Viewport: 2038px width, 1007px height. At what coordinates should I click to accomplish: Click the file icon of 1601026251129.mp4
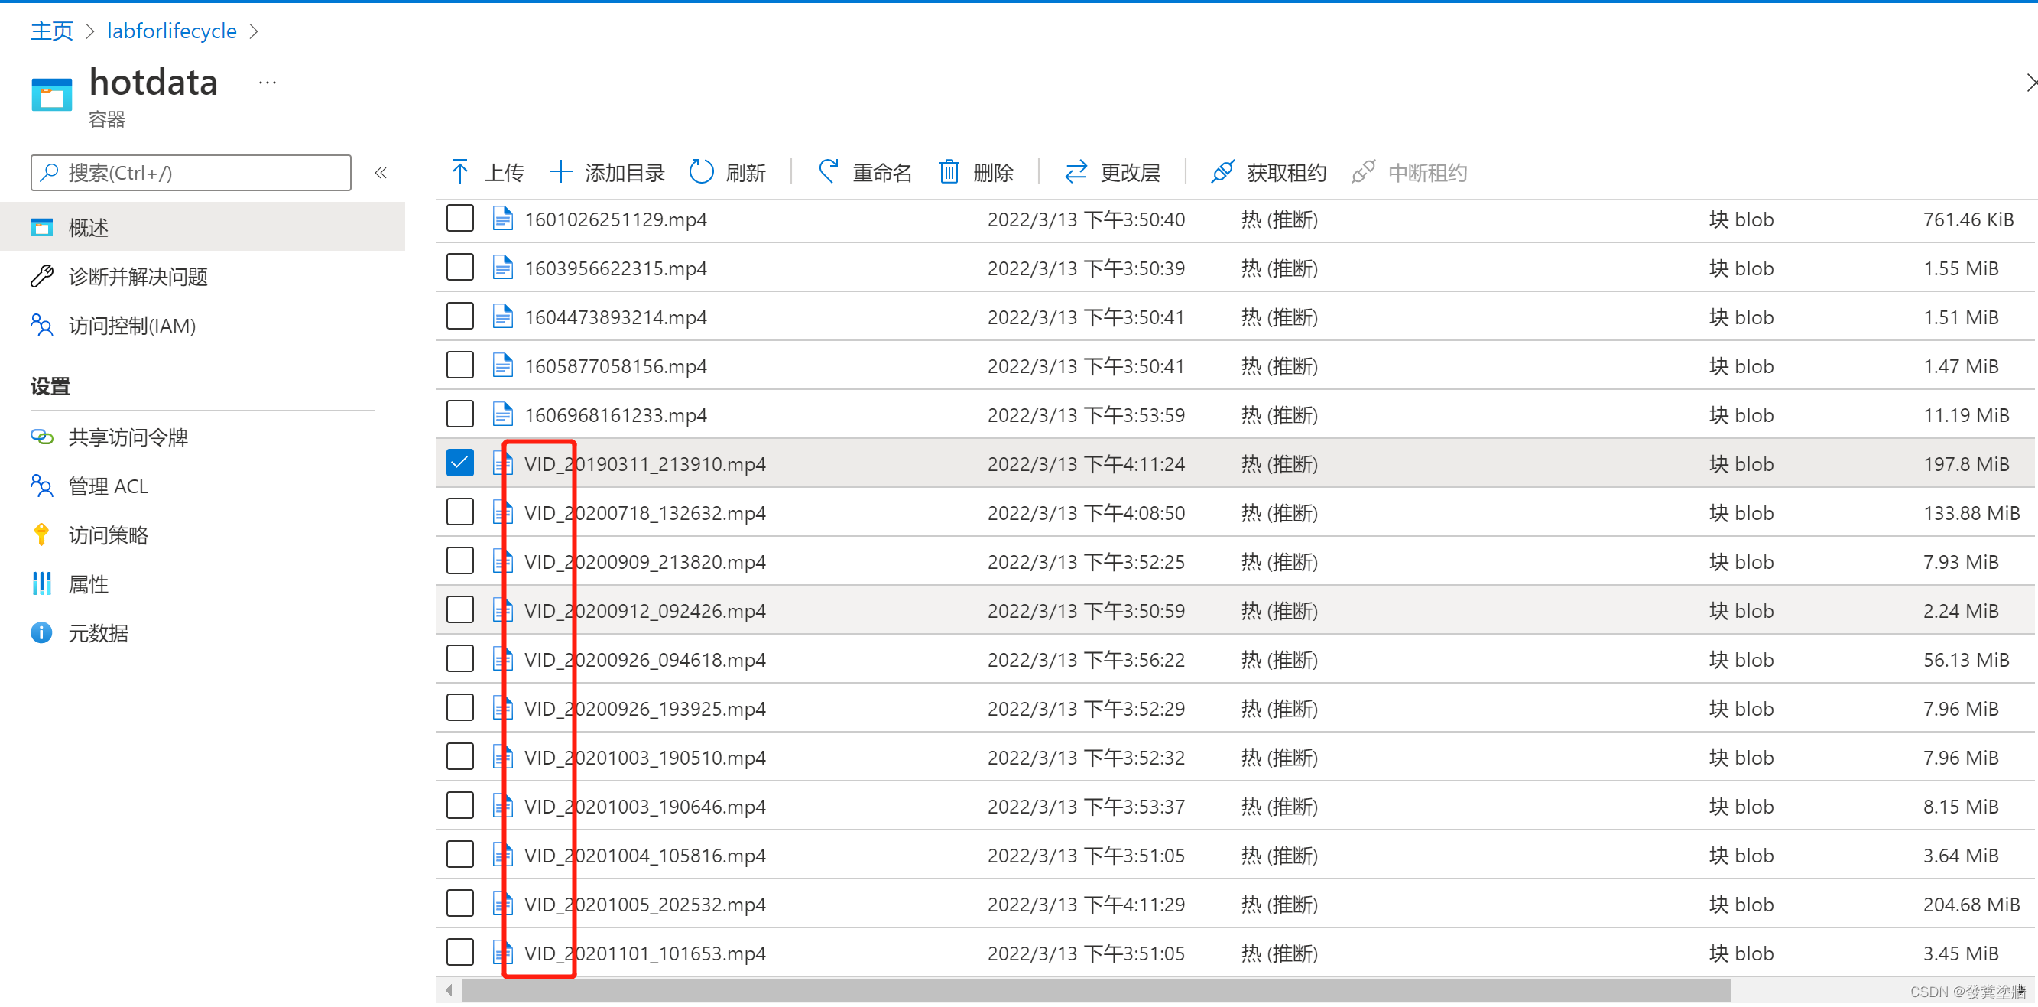[x=502, y=219]
